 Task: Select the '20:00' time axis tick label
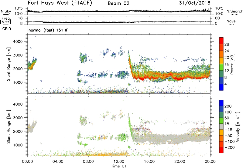pos(180,162)
